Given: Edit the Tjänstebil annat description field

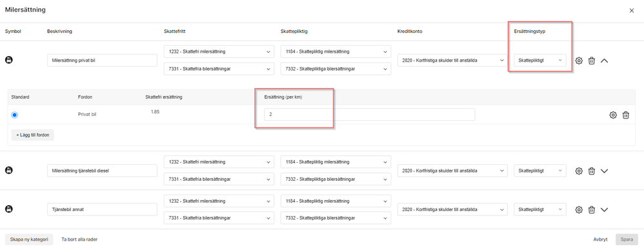Looking at the screenshot, I should pyautogui.click(x=102, y=210).
